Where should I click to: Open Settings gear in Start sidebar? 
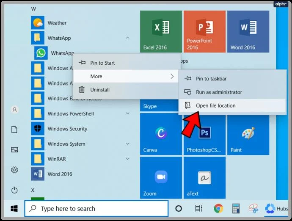[x=14, y=170]
